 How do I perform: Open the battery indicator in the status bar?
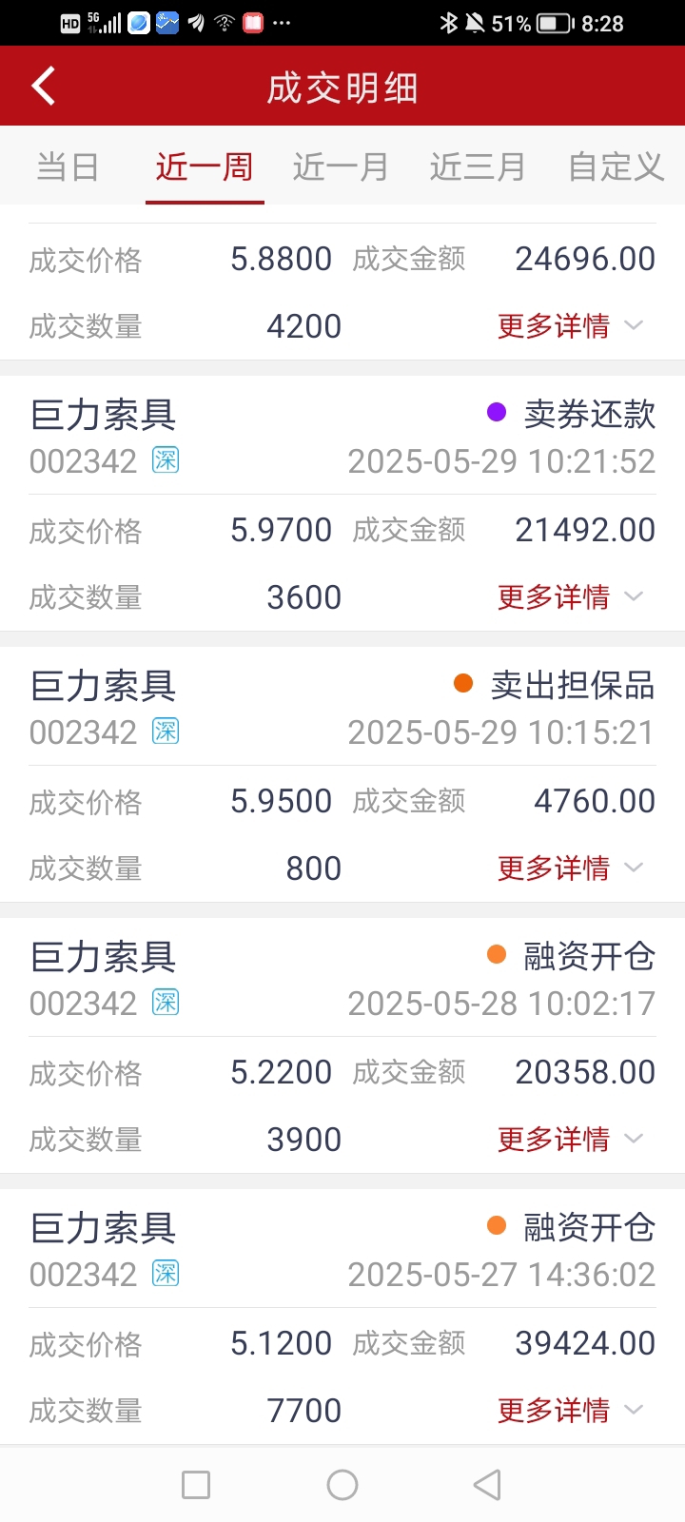coord(555,23)
